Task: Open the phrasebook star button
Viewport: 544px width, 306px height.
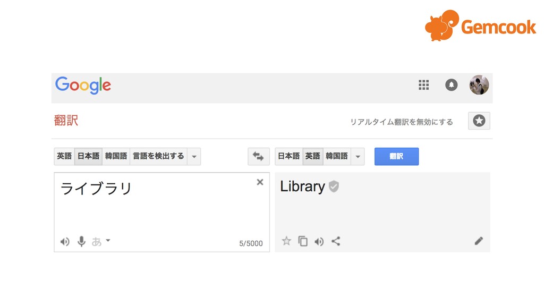Action: 479,121
